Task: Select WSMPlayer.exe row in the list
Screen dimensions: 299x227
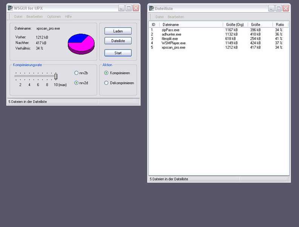Action: (173, 43)
